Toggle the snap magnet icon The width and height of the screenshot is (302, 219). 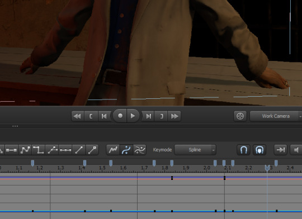coord(243,150)
